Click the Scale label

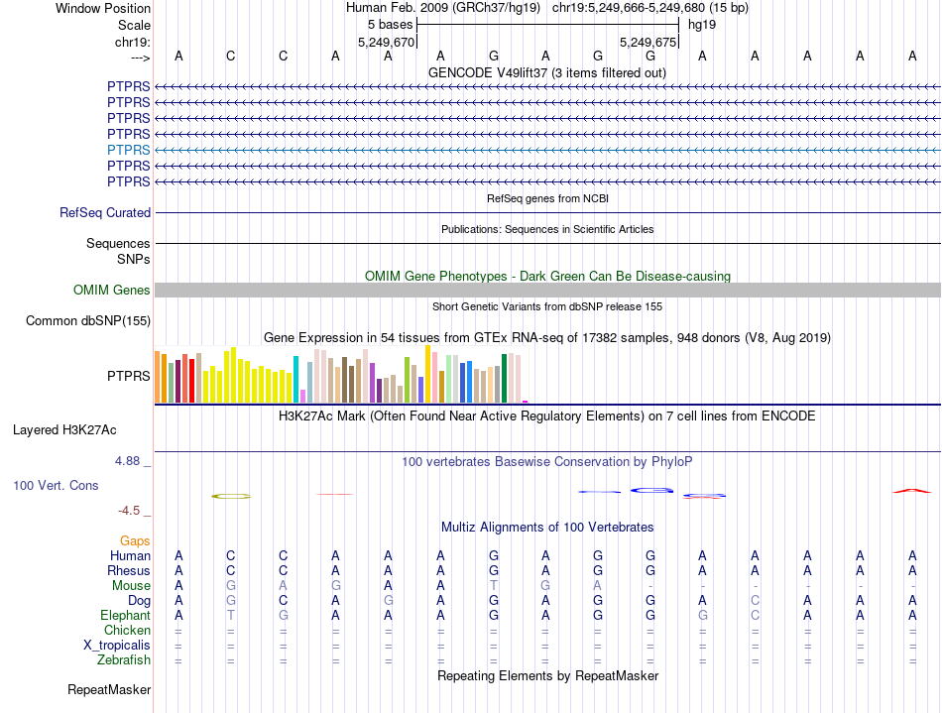click(x=134, y=25)
